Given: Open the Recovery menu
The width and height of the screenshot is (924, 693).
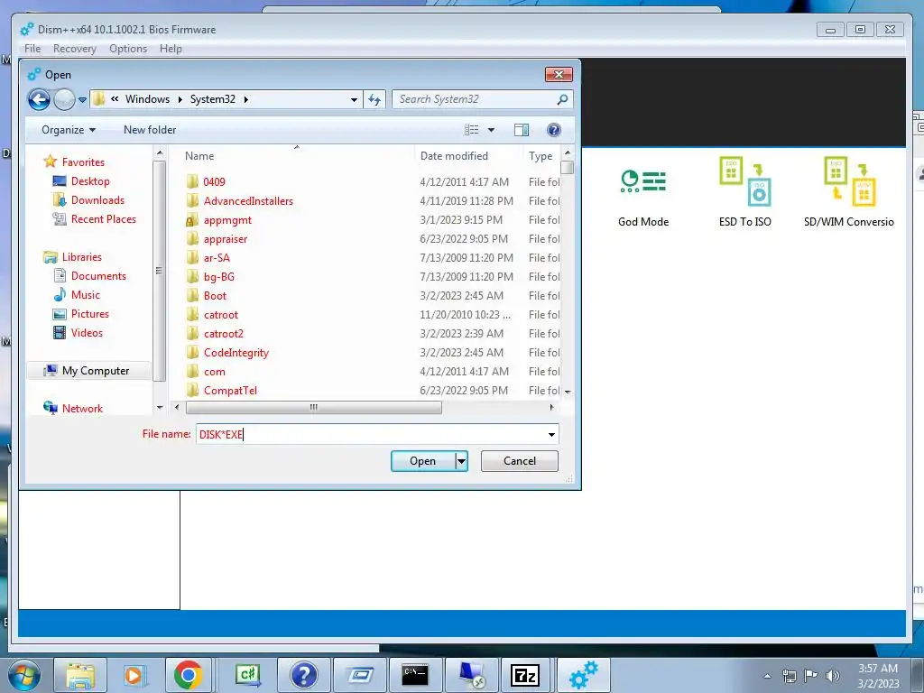Looking at the screenshot, I should (74, 49).
